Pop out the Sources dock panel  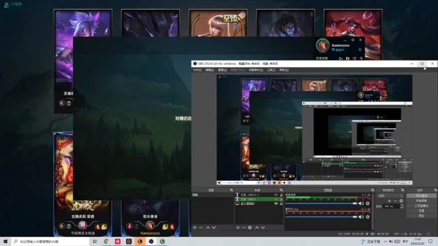click(281, 190)
